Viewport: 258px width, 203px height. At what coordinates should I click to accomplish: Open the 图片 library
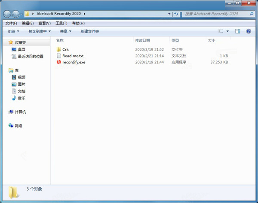pos(21,84)
